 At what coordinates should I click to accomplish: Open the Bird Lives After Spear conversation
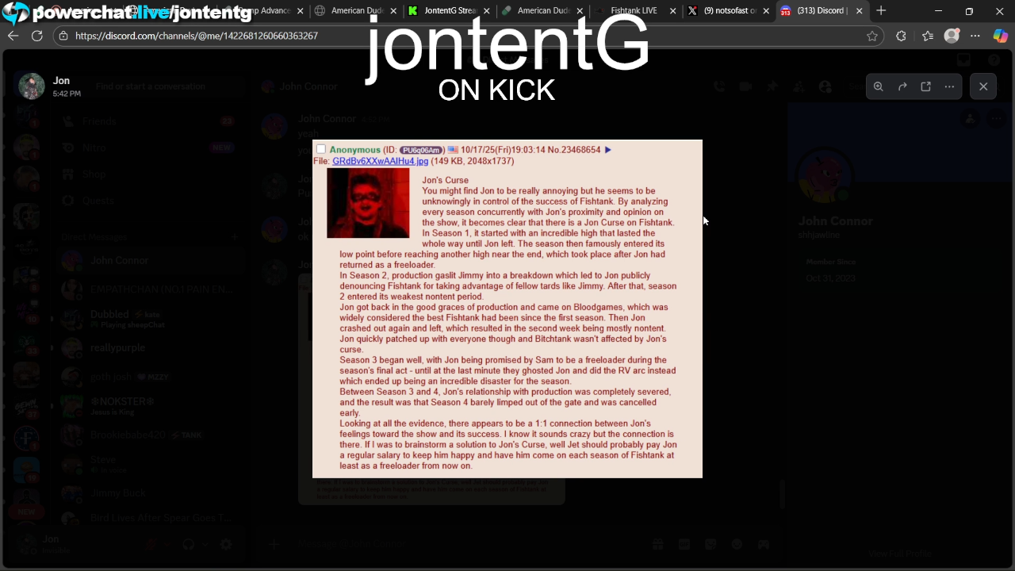(150, 518)
